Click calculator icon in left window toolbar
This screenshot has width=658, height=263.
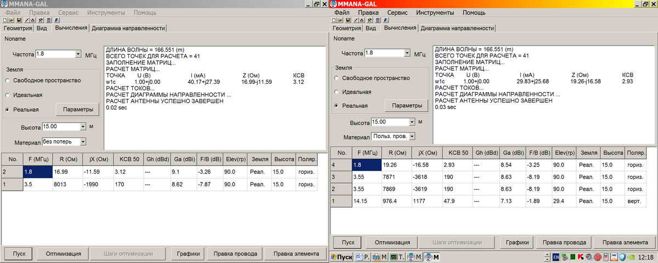click(48, 20)
